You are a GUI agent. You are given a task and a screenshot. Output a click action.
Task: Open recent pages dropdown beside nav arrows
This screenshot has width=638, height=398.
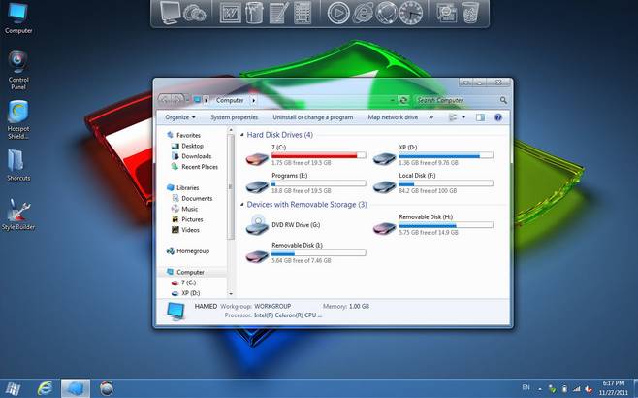tap(187, 100)
